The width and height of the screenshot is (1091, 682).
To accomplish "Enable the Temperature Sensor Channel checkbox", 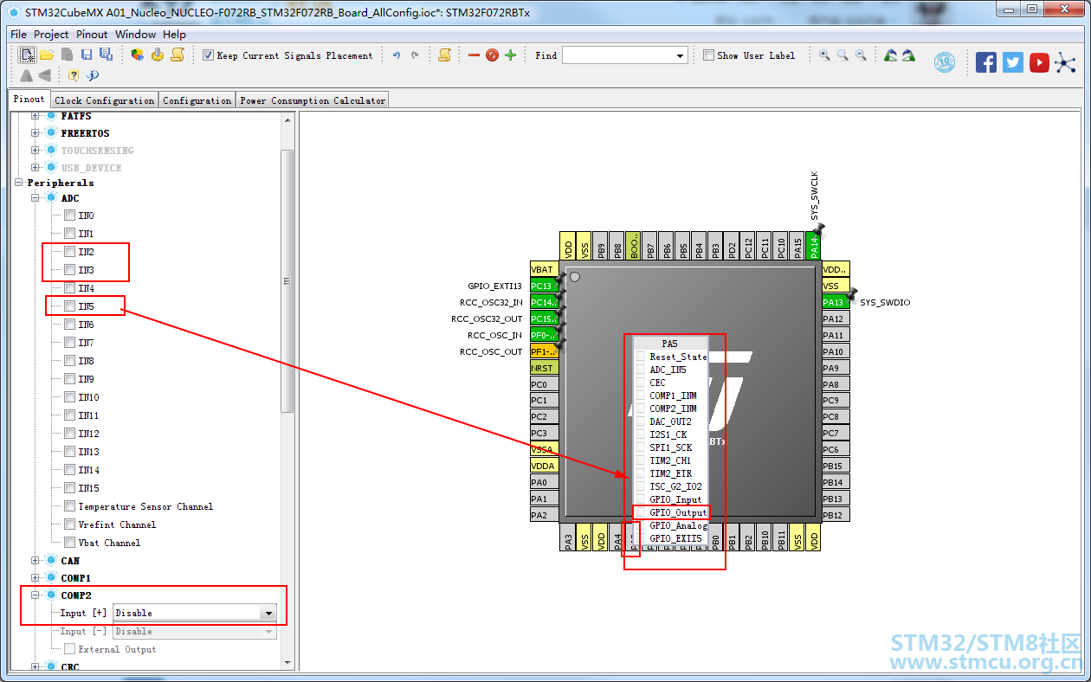I will (69, 506).
